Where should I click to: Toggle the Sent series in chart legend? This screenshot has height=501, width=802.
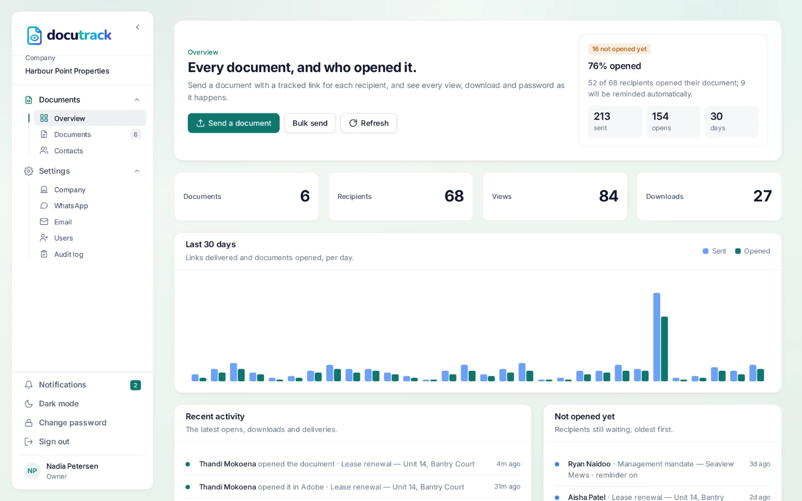pyautogui.click(x=714, y=251)
